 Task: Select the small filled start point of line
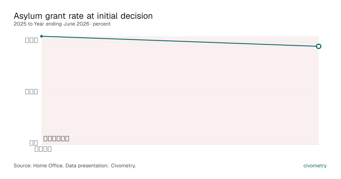click(x=41, y=36)
